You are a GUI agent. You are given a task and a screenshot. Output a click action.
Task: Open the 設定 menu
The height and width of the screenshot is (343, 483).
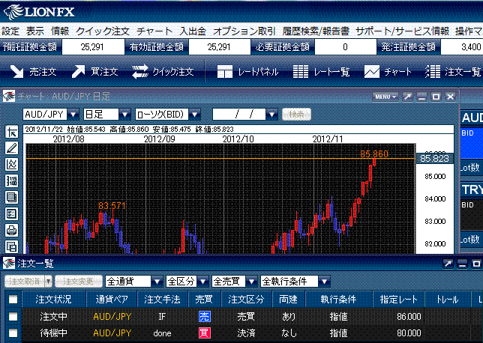(10, 31)
